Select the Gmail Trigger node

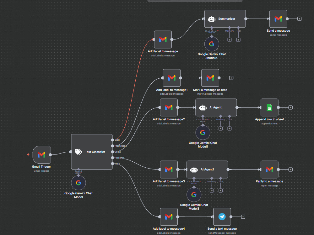tap(41, 155)
